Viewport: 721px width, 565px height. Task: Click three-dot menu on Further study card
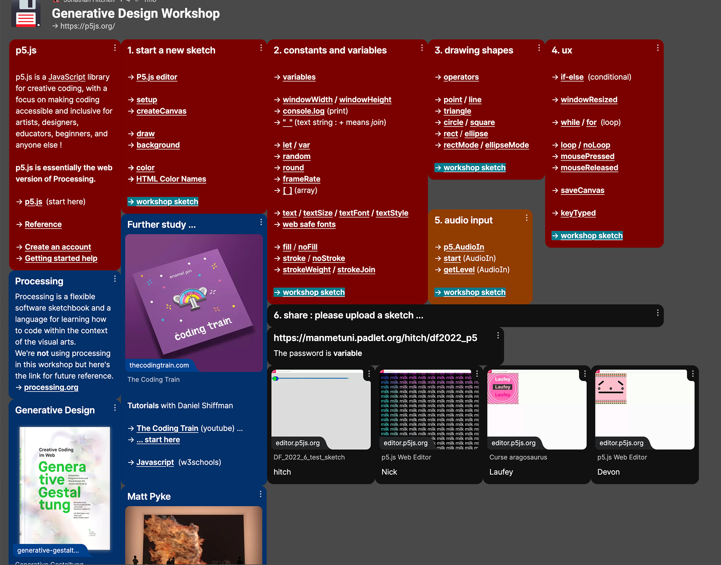(261, 222)
